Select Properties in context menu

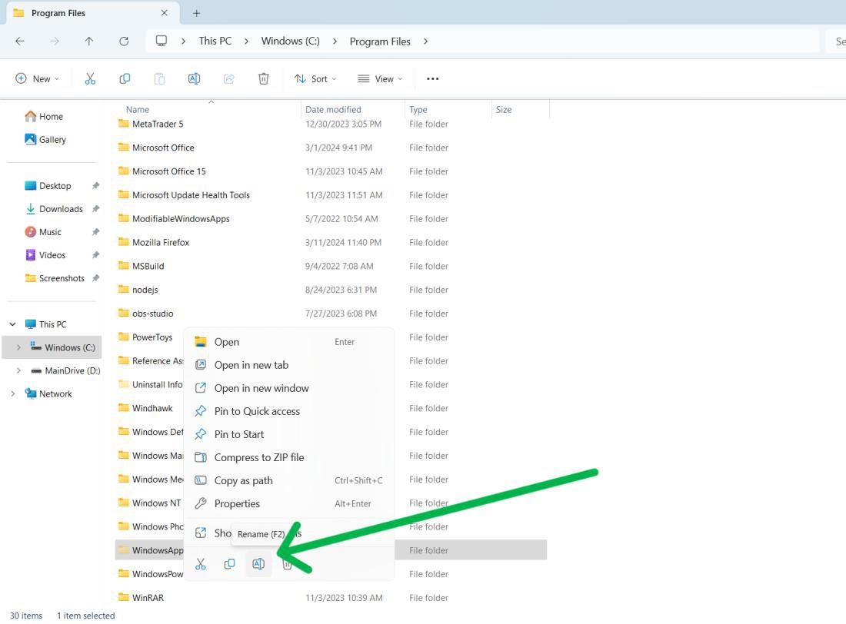click(288, 503)
